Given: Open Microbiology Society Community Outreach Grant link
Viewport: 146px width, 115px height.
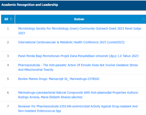Looking at the screenshot, I should coord(80,31).
